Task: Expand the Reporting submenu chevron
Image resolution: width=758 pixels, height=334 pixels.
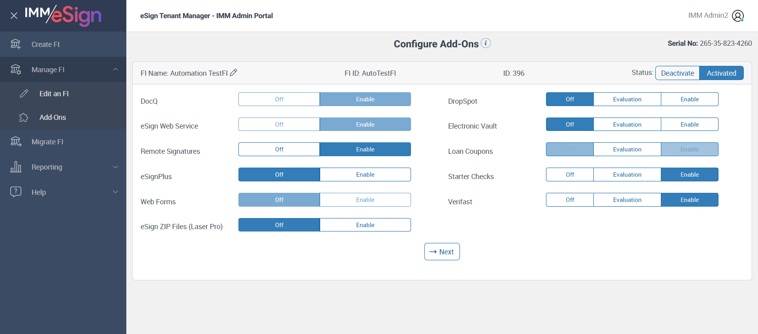Action: point(115,167)
